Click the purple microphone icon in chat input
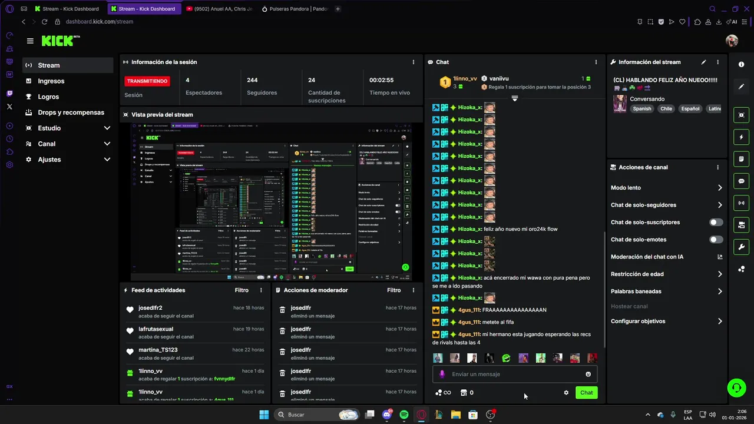 tap(442, 374)
